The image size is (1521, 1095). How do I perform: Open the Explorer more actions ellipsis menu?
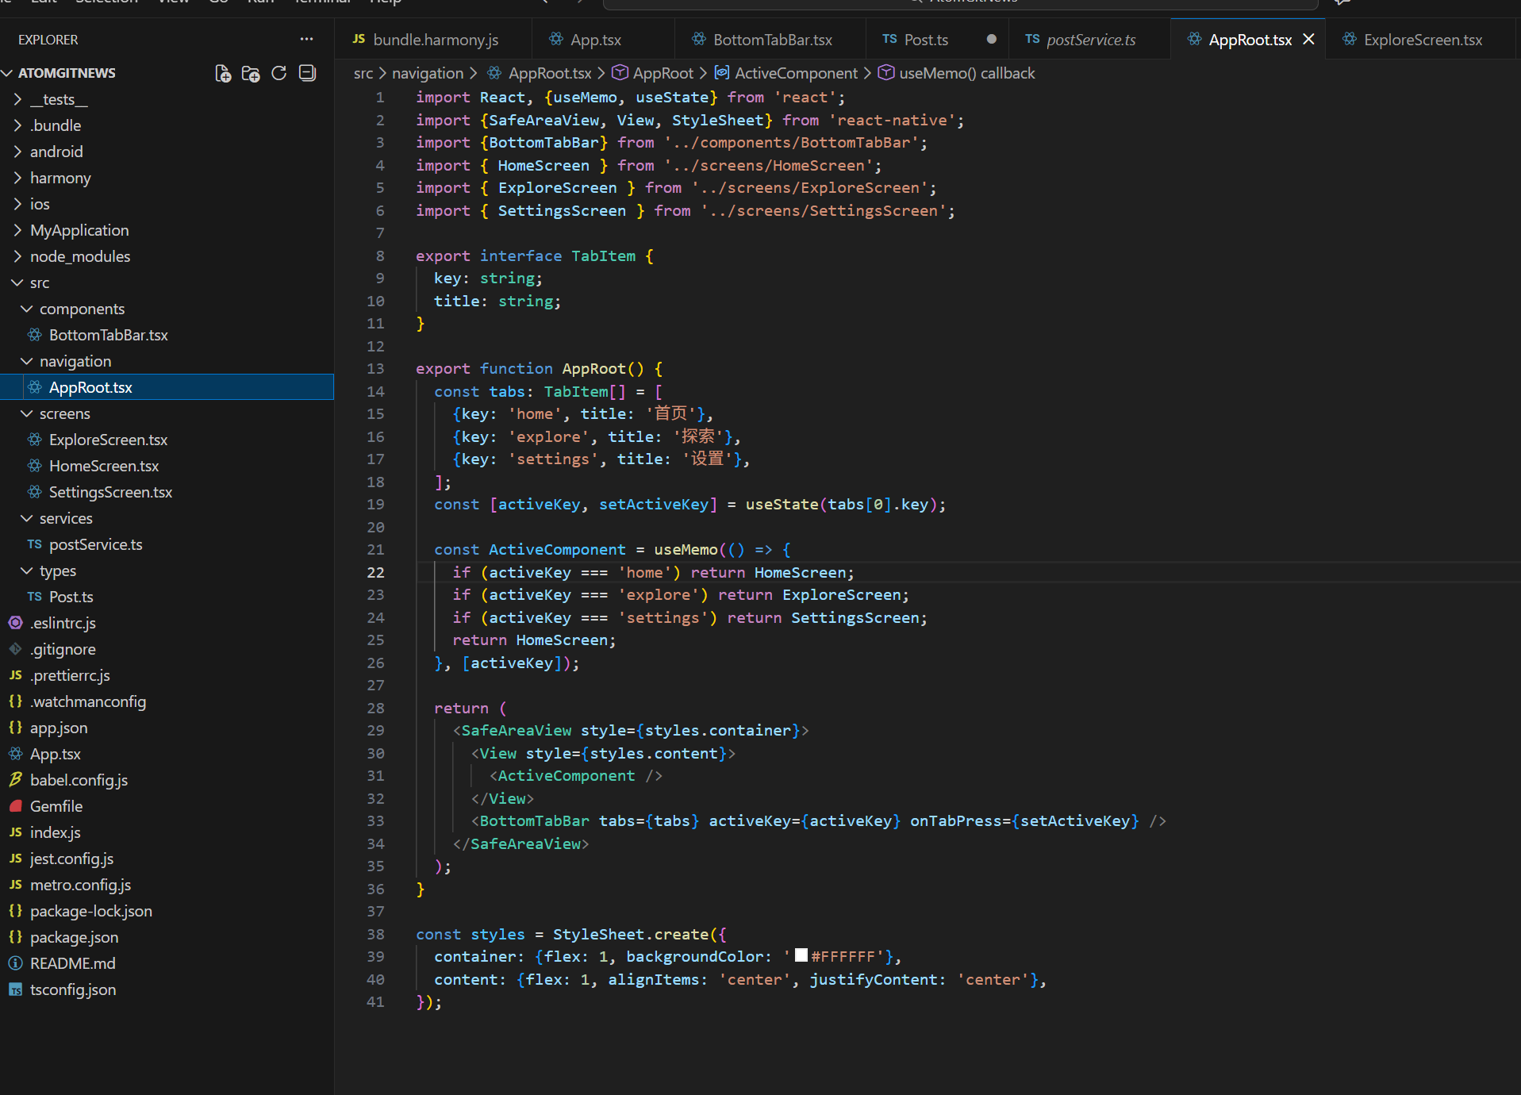click(306, 39)
